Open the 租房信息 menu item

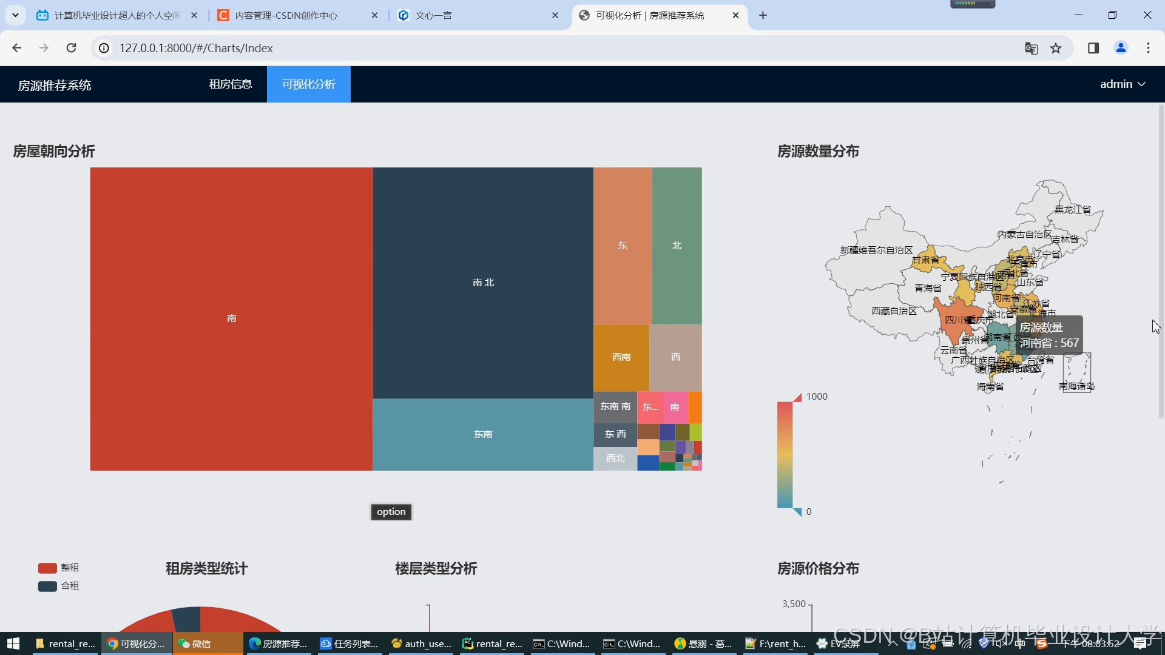point(231,84)
